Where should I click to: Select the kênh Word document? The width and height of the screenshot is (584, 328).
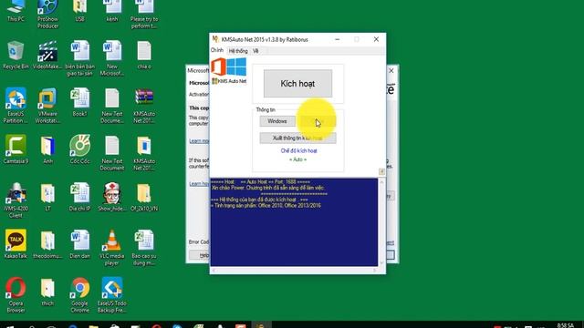(x=111, y=11)
